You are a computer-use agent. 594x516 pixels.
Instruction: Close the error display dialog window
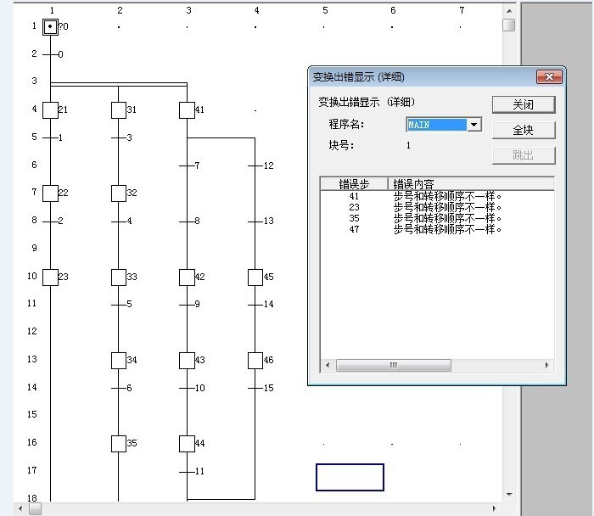549,76
